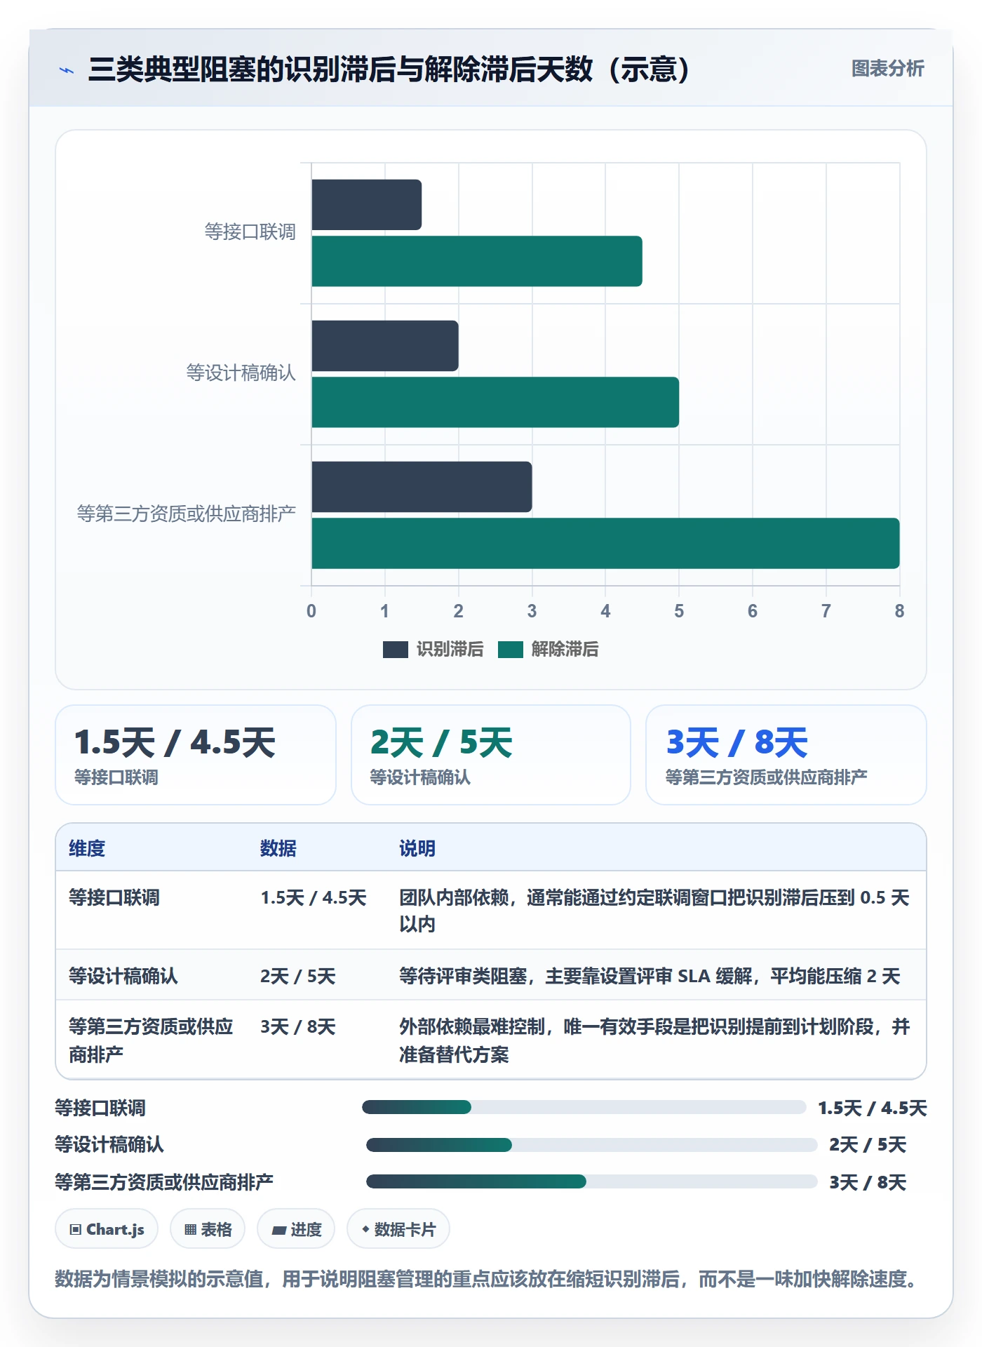Select the dark 识别滞后 bar for 等接口联调

[367, 205]
